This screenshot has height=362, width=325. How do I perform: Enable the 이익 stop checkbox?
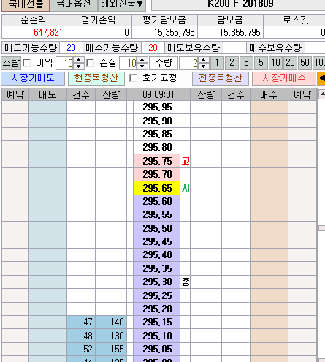(26, 63)
